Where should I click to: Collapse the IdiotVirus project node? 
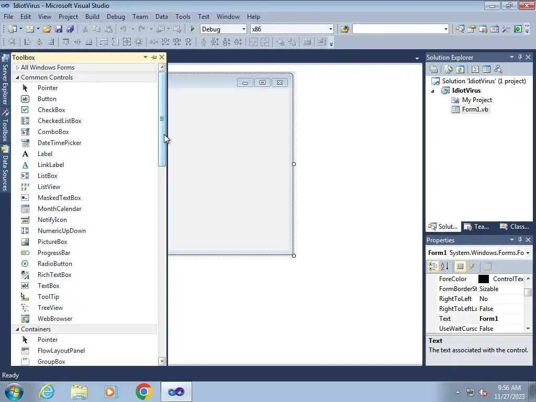(x=432, y=91)
